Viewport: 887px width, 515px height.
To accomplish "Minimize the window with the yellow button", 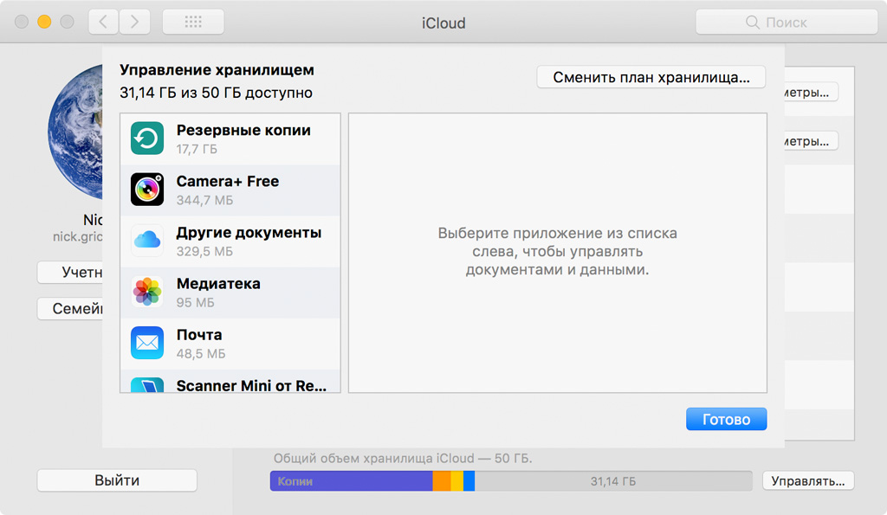I will click(x=44, y=22).
